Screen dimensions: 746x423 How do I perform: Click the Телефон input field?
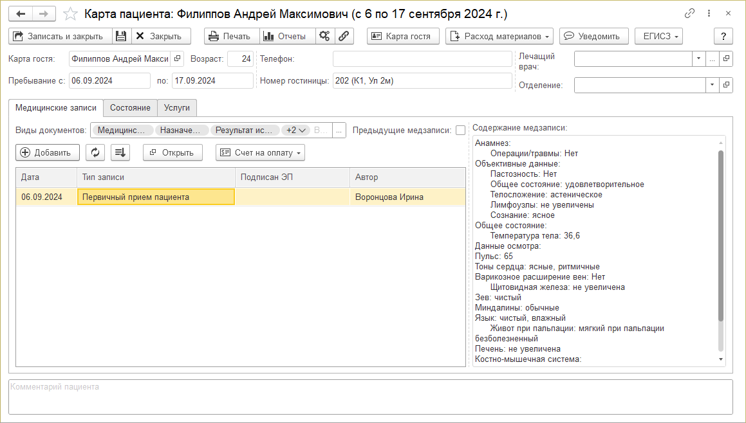coord(422,59)
